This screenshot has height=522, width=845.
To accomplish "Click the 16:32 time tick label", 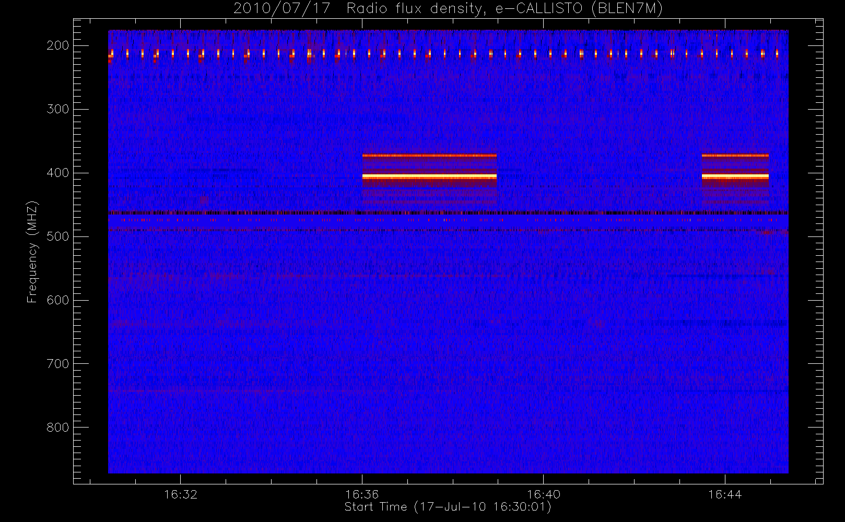I will pyautogui.click(x=181, y=494).
